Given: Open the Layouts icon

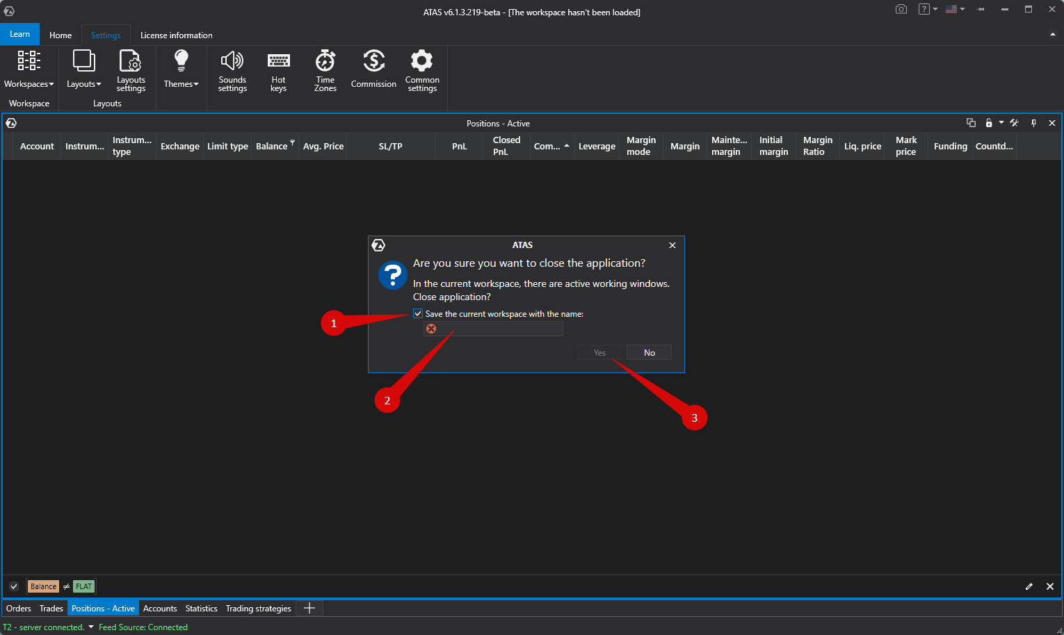Looking at the screenshot, I should point(83,60).
